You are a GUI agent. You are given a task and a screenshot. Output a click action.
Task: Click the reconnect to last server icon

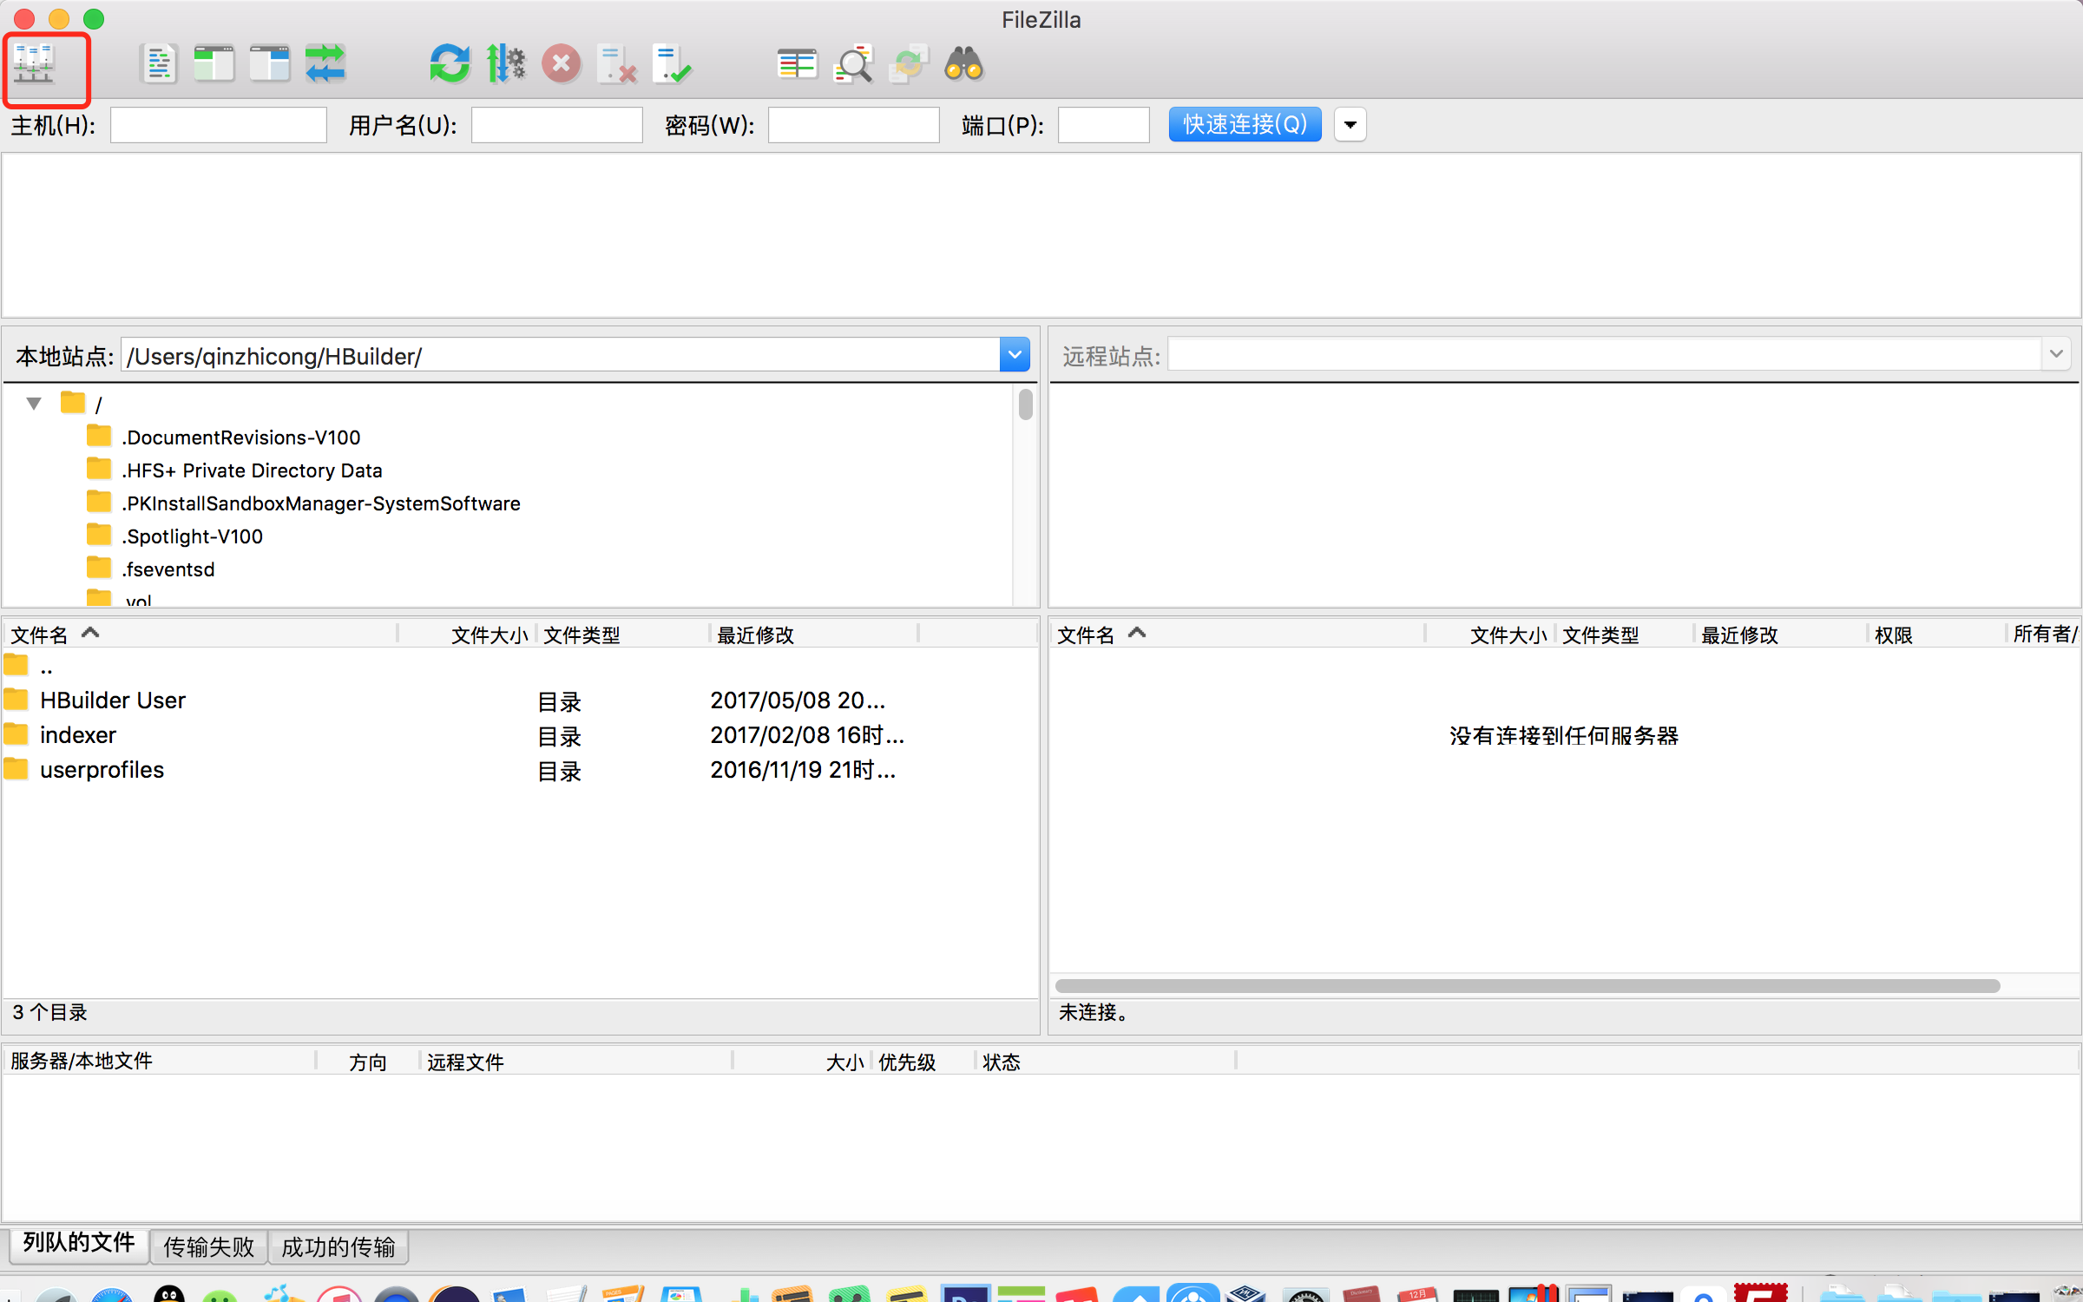[673, 65]
